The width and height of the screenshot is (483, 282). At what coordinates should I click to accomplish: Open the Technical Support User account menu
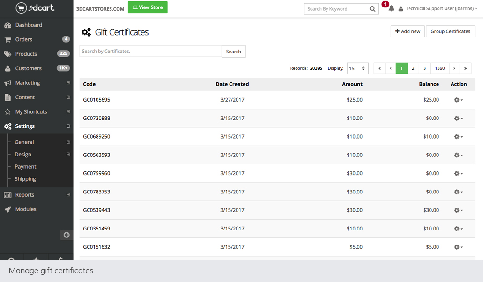click(x=438, y=9)
